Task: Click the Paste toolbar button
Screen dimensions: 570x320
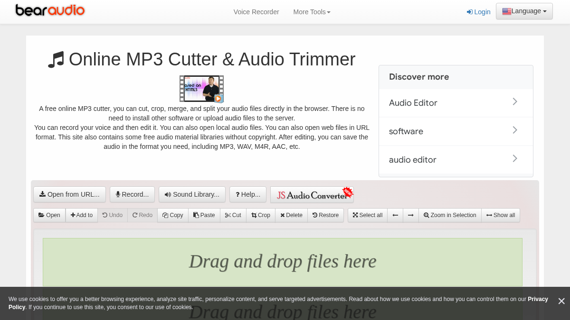Action: point(204,215)
